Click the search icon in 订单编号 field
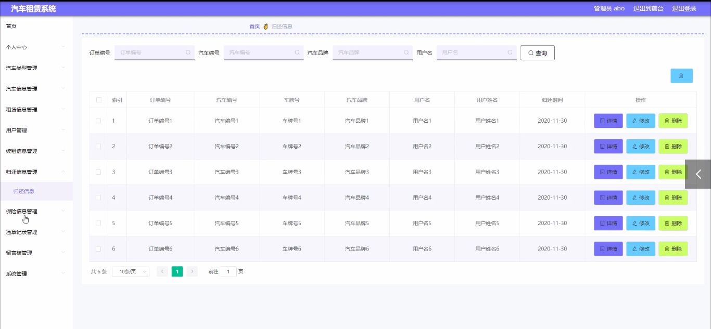This screenshot has height=329, width=711. click(188, 52)
